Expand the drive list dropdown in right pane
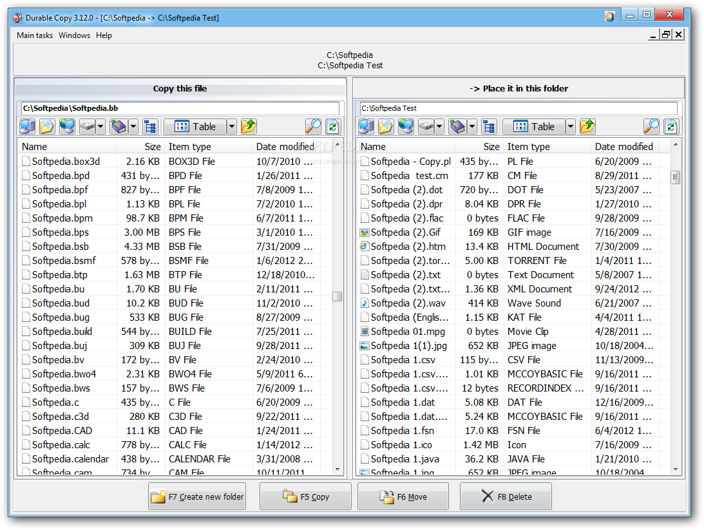 pos(439,127)
